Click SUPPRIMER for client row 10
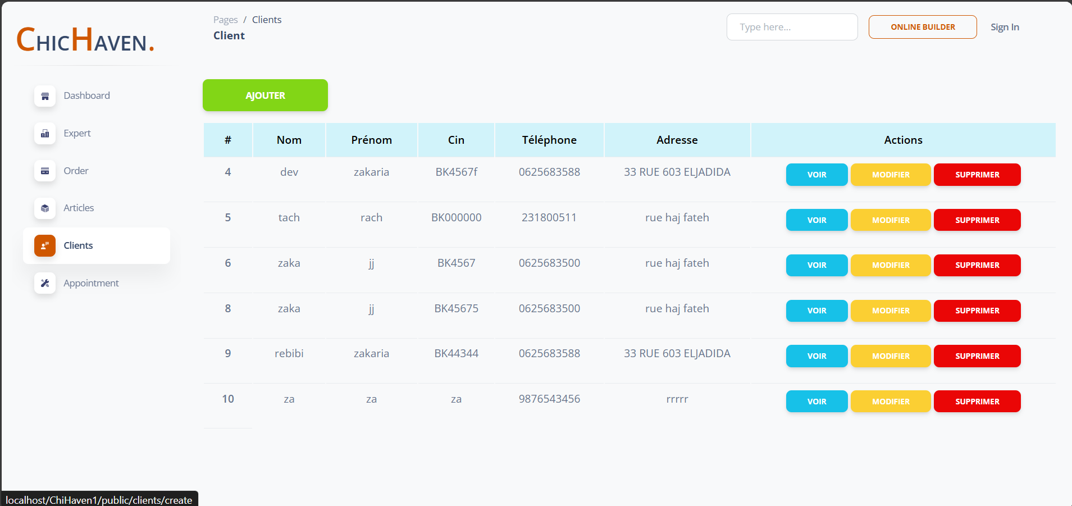 [977, 402]
